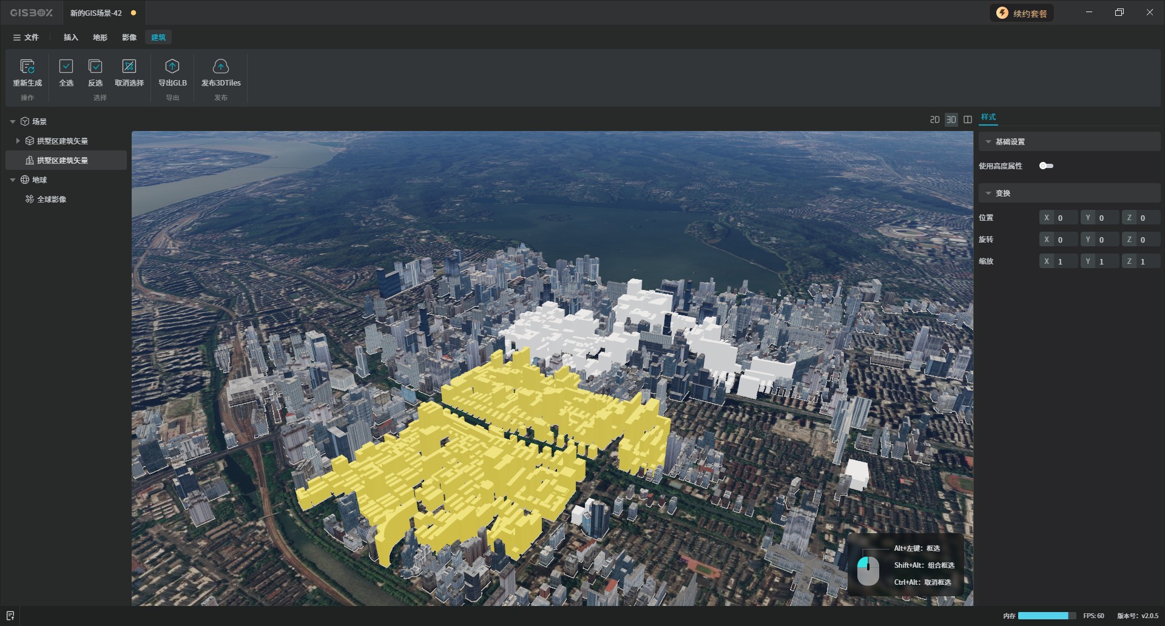Toggle the 使用高度属性 switch
Screen dimensions: 1165x626
[x=1046, y=166]
